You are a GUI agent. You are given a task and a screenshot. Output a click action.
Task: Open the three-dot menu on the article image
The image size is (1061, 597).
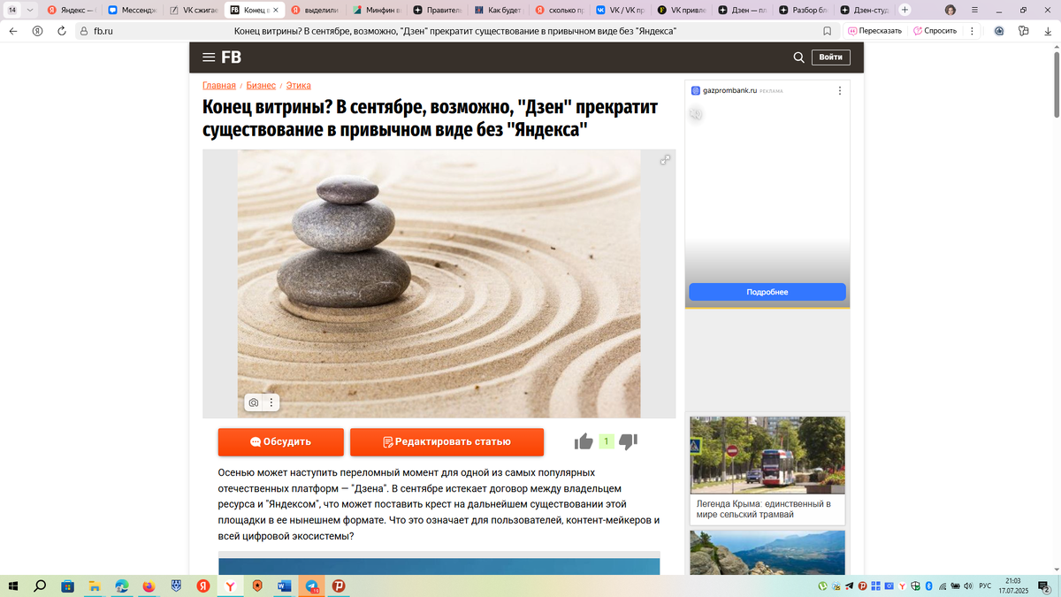pyautogui.click(x=271, y=402)
